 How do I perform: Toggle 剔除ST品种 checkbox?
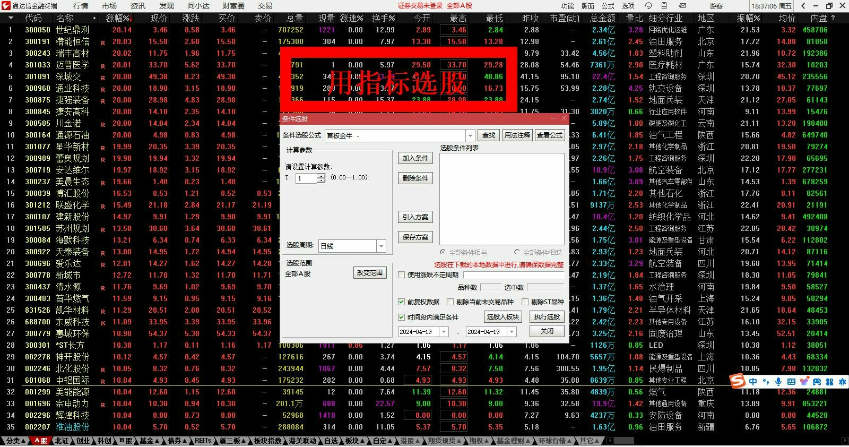click(525, 302)
